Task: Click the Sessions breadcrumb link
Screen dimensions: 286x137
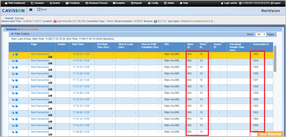Action: pos(11,29)
